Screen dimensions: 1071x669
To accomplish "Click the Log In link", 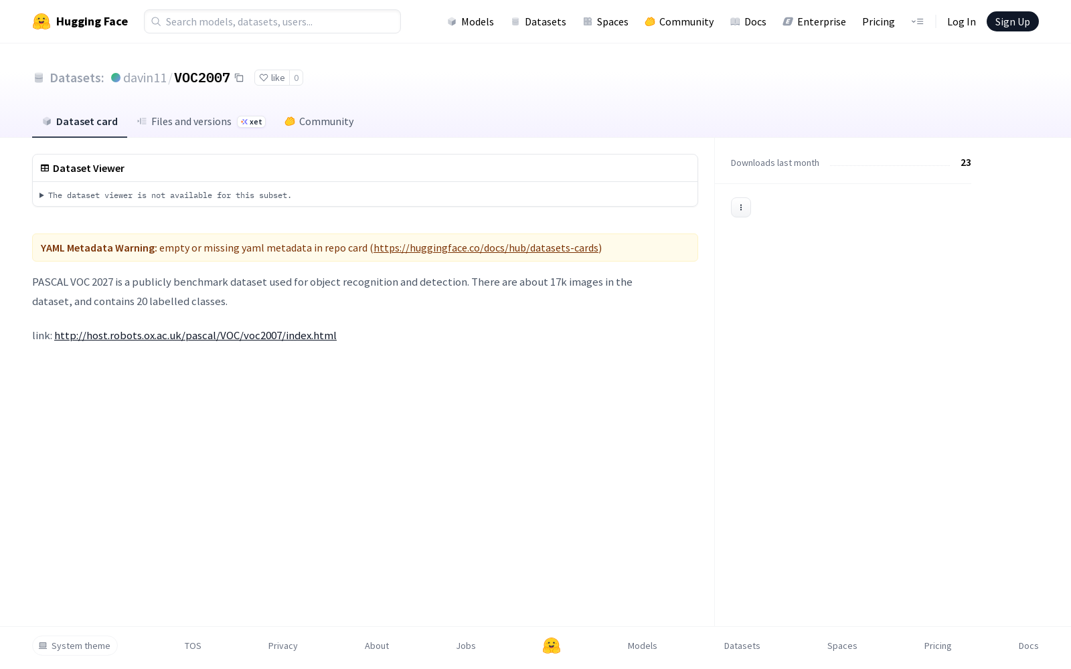I will (x=961, y=21).
